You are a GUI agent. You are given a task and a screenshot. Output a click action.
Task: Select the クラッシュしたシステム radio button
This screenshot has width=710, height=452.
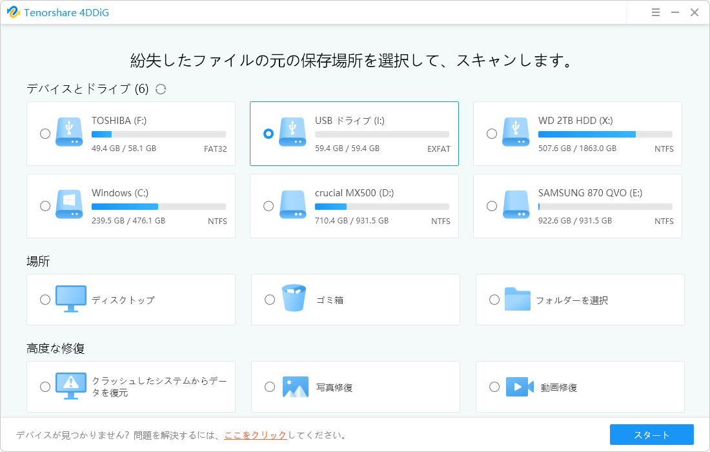tap(45, 387)
